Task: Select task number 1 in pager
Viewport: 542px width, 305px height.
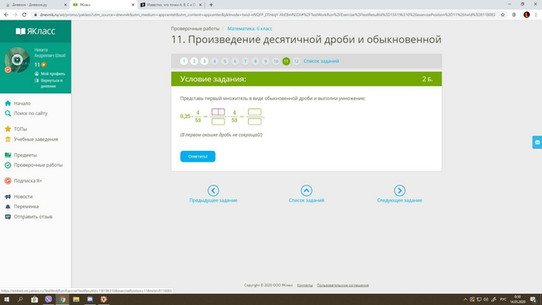Action: (184, 61)
